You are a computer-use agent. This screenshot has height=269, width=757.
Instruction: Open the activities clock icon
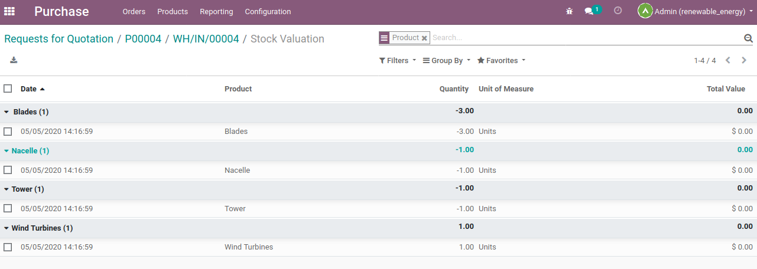pos(618,11)
